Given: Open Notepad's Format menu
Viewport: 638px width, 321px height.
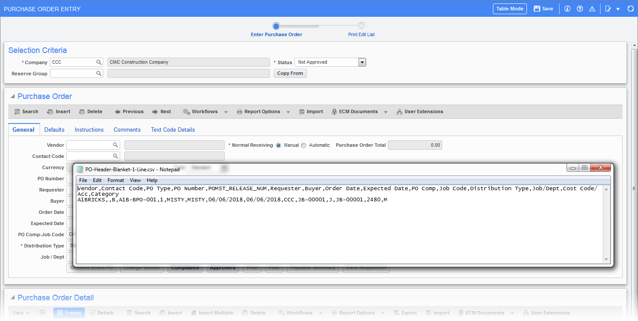Looking at the screenshot, I should (115, 180).
